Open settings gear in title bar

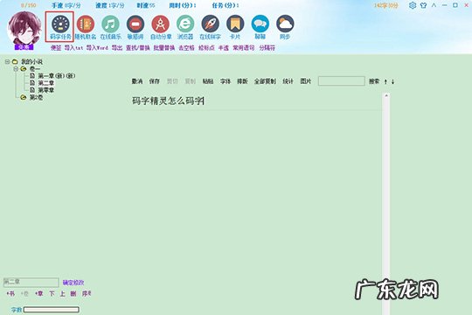pos(413,5)
